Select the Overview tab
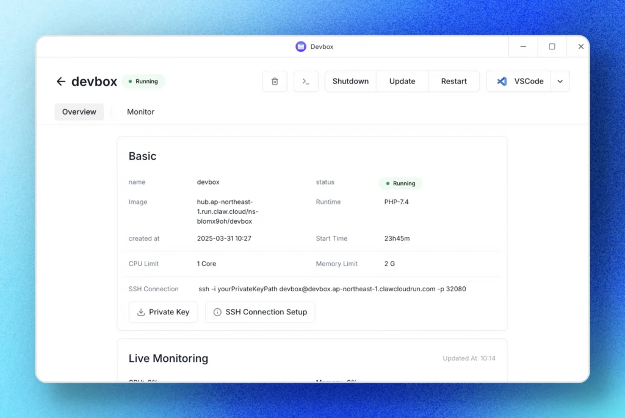 [79, 112]
